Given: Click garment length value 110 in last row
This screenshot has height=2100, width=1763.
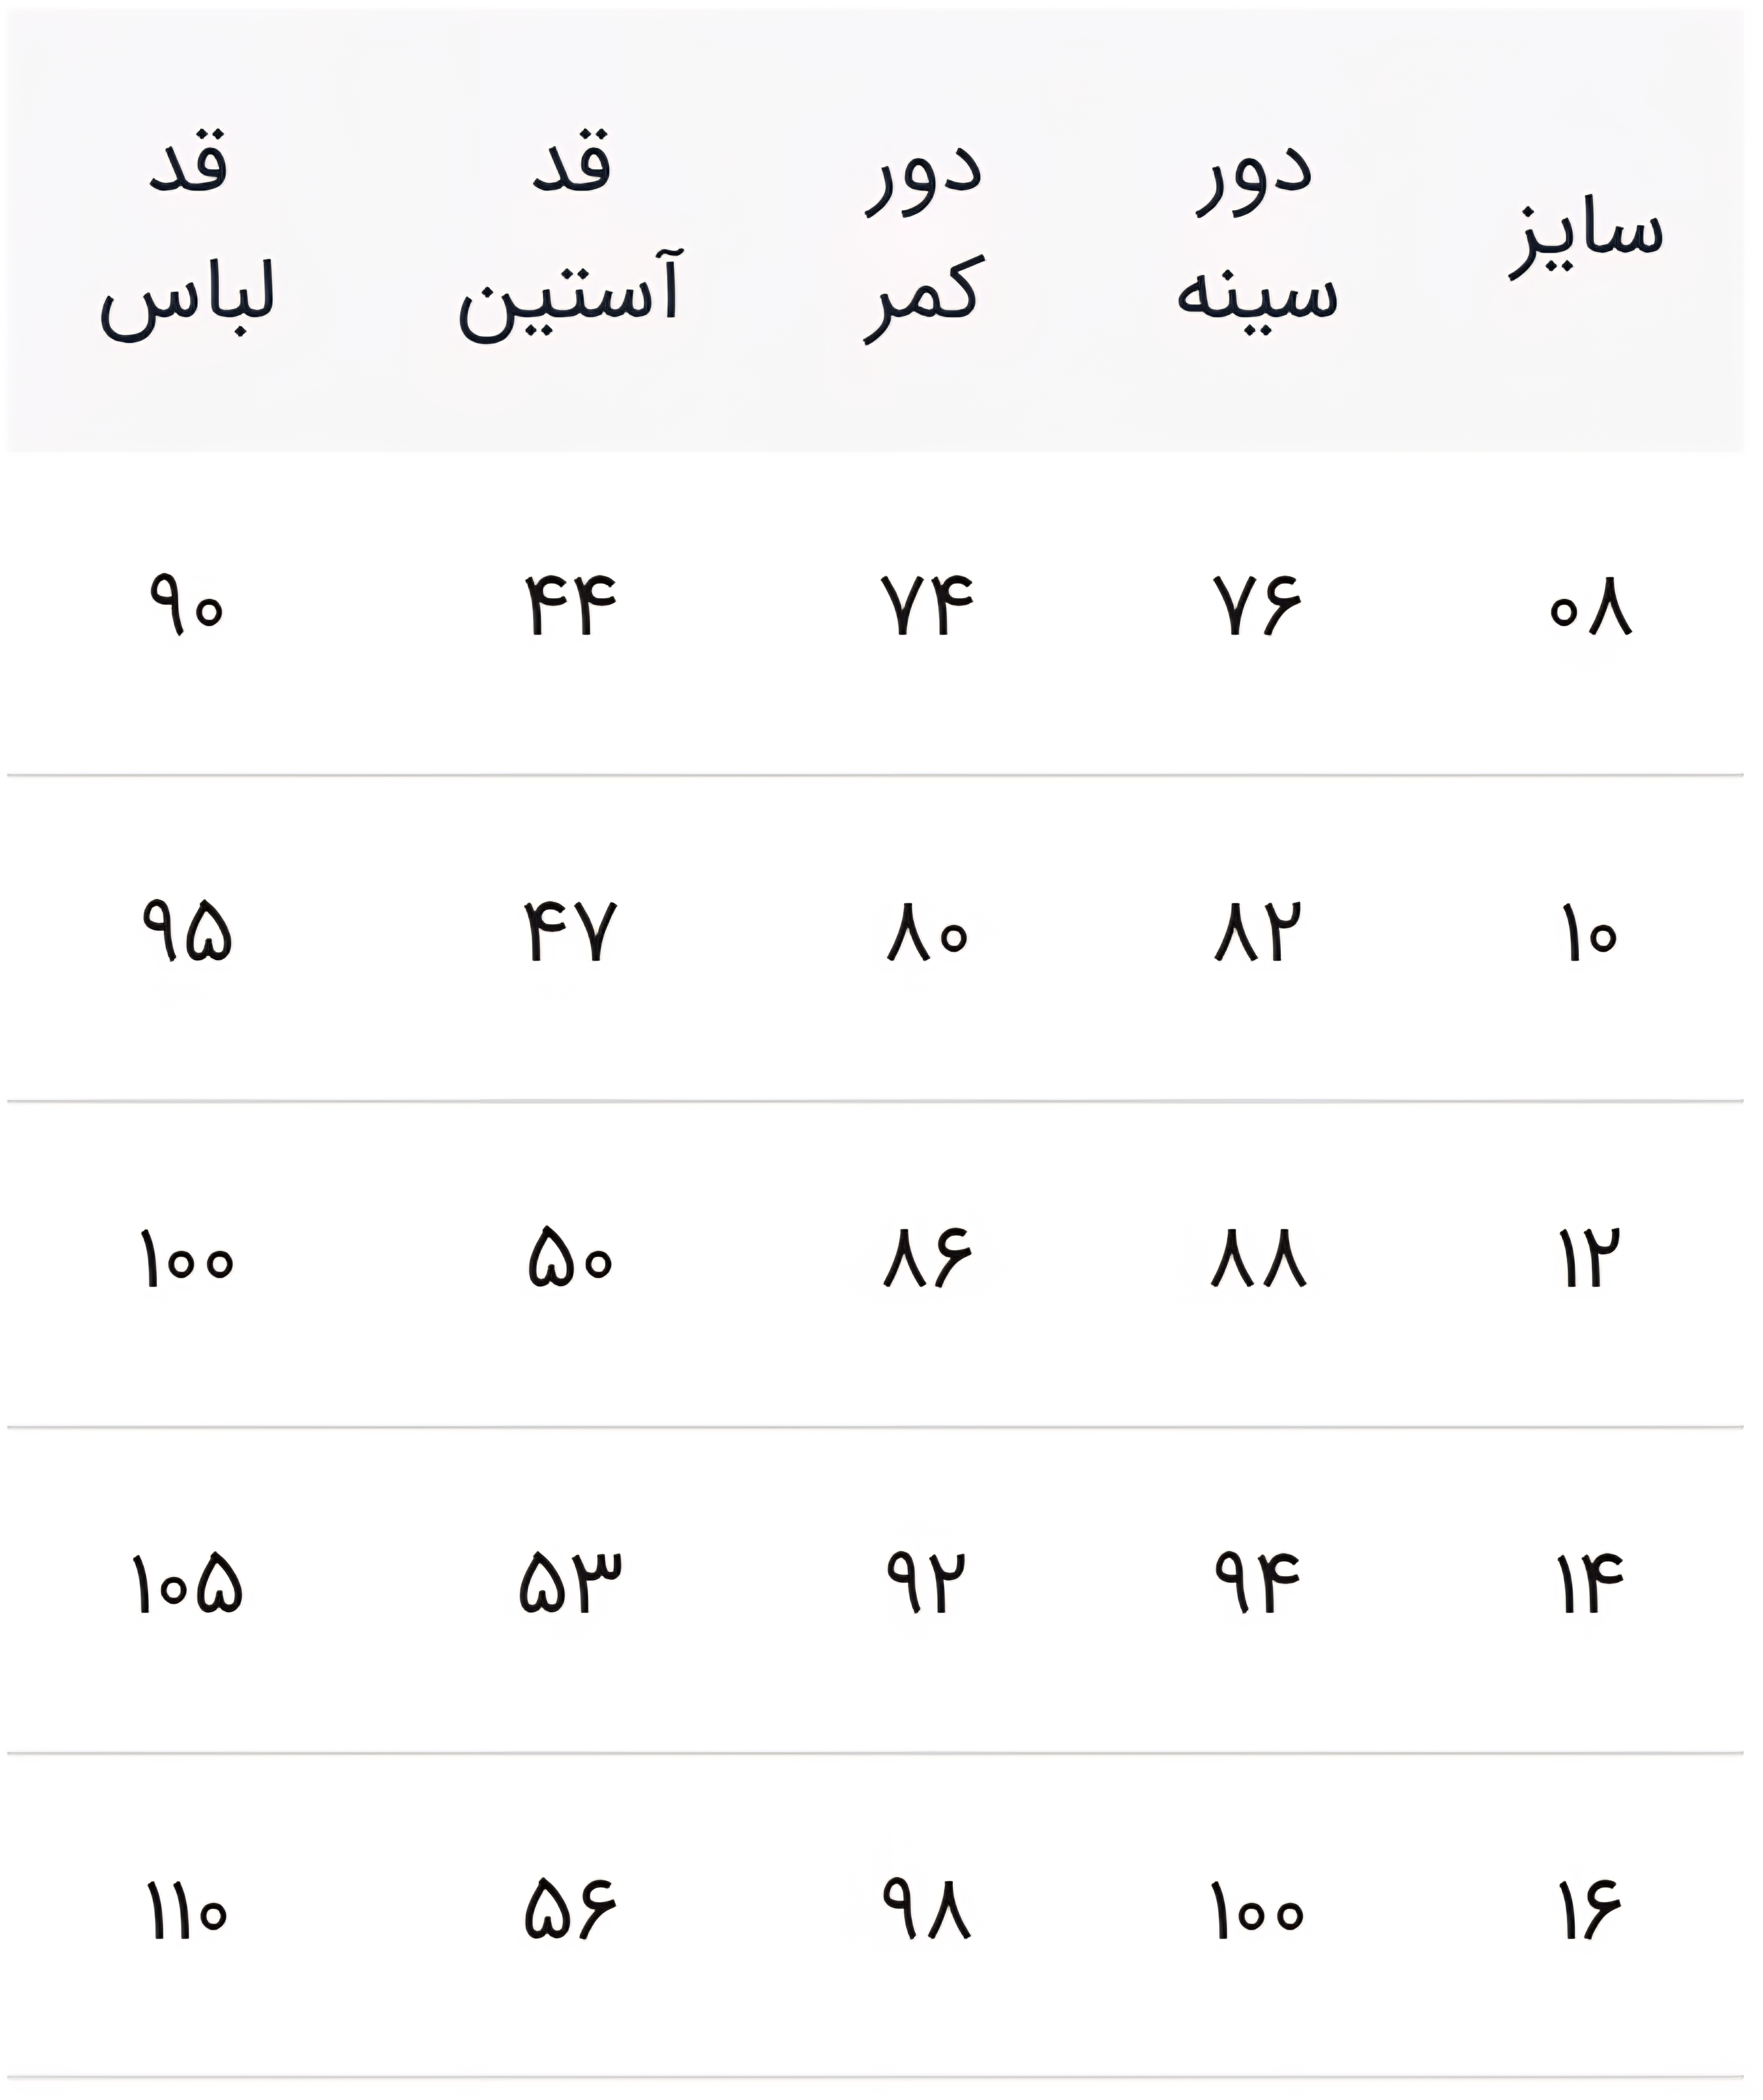Looking at the screenshot, I should [187, 1911].
